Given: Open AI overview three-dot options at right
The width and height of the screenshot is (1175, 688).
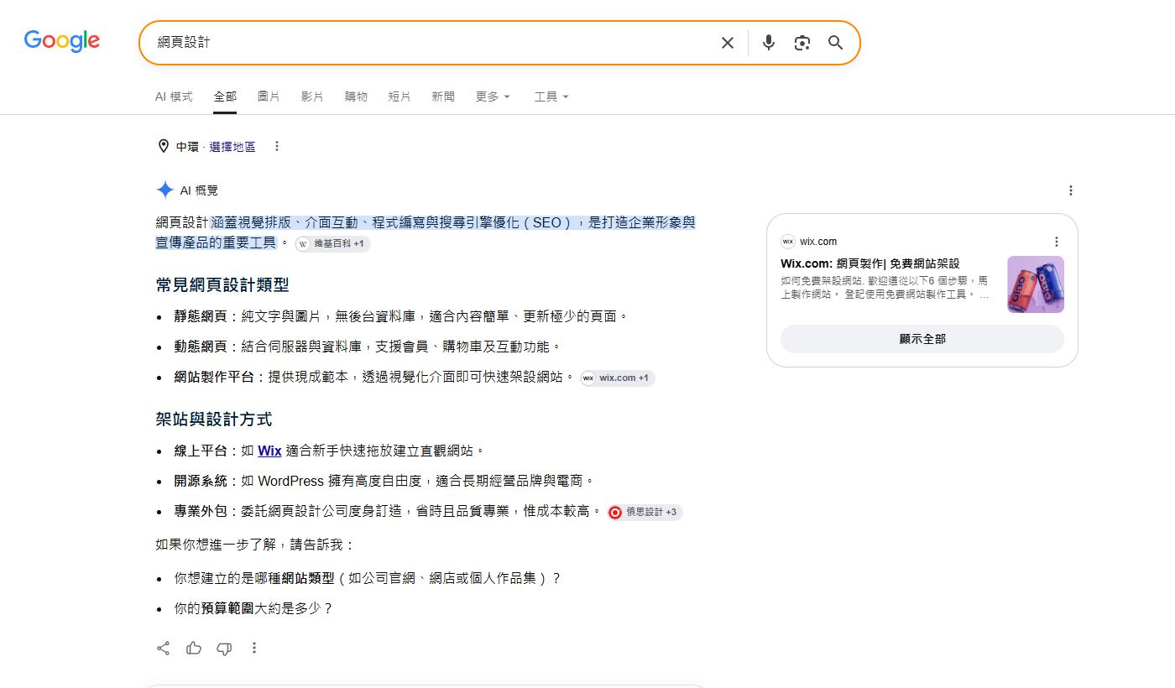Looking at the screenshot, I should point(1071,190).
